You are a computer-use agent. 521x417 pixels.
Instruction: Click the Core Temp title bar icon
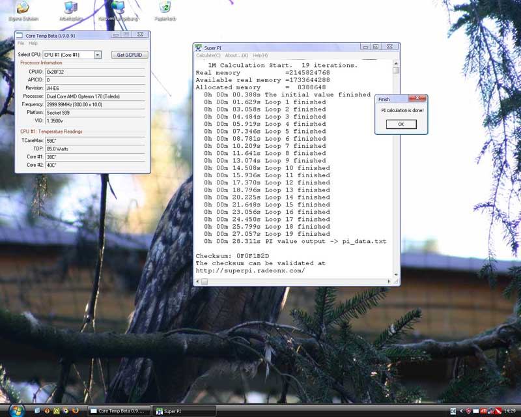pyautogui.click(x=20, y=35)
